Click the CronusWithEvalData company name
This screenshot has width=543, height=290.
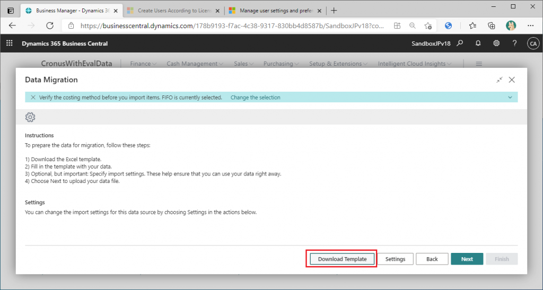tap(76, 63)
